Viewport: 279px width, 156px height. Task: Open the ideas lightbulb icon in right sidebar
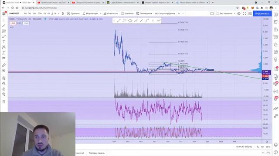pos(276,59)
